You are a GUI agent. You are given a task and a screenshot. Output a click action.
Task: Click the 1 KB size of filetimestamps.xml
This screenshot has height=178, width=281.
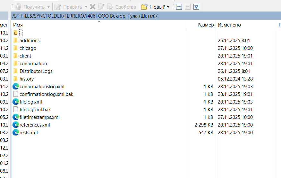tap(209, 117)
